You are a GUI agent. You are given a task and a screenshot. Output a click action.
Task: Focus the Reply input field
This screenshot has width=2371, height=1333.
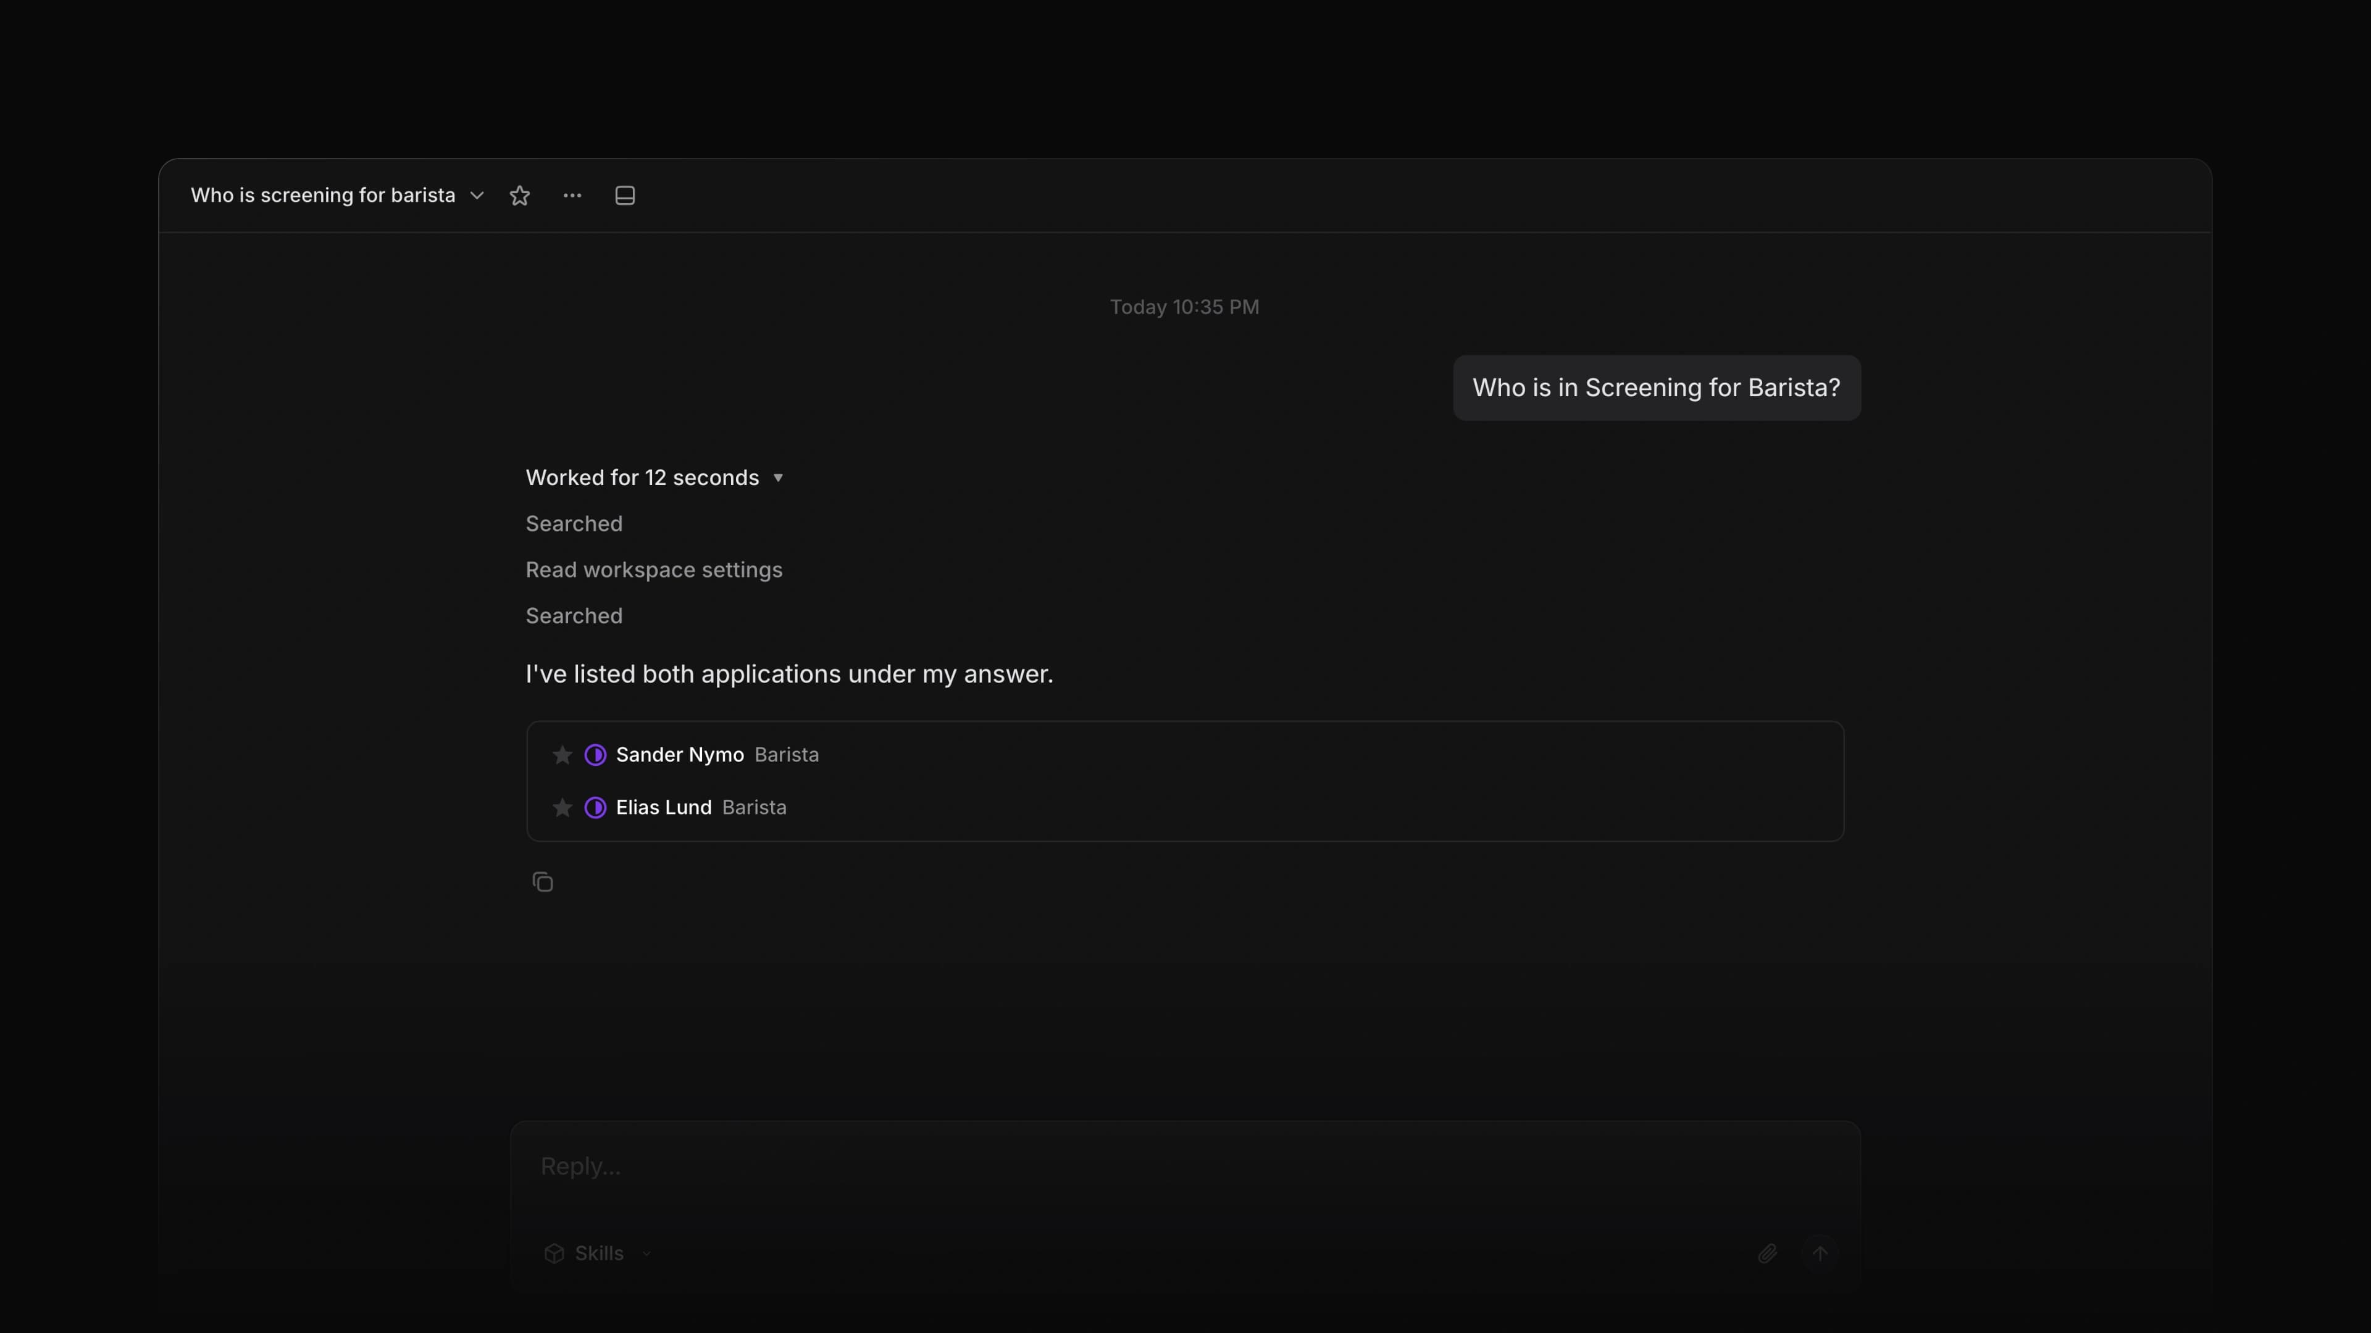point(1185,1166)
